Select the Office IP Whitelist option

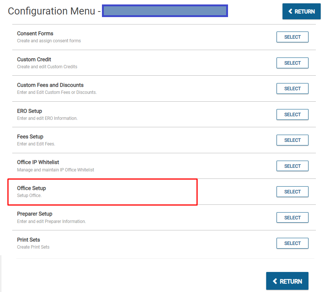click(x=292, y=166)
